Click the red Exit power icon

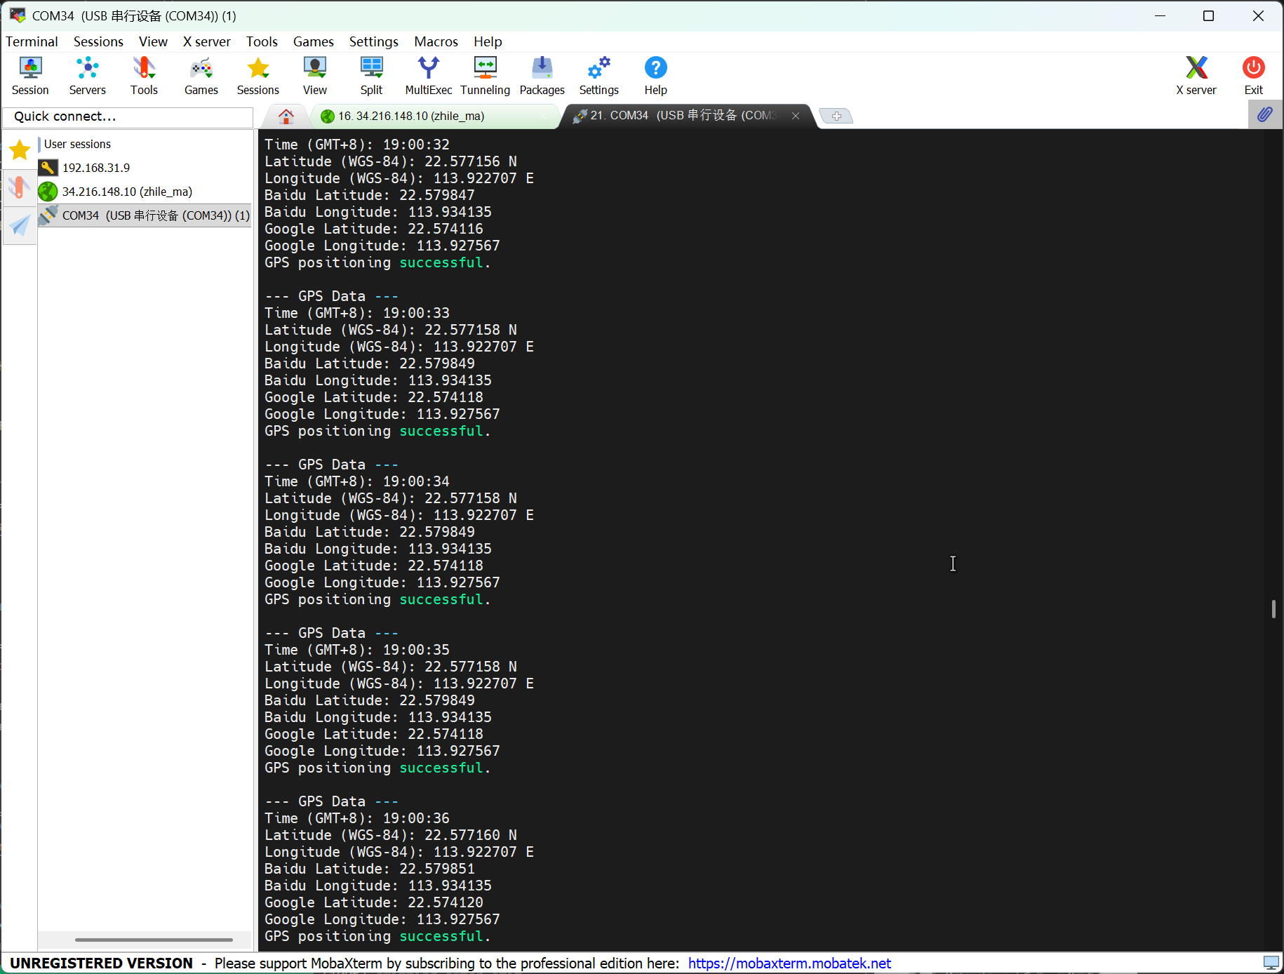pyautogui.click(x=1254, y=76)
